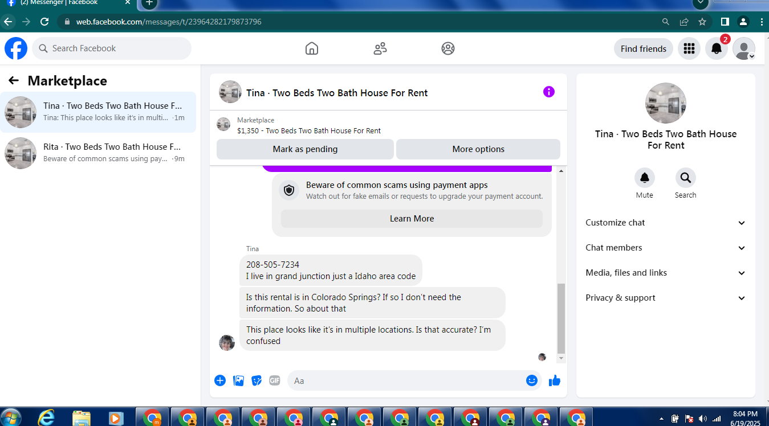
Task: Reload the page in Chrome
Action: (44, 22)
